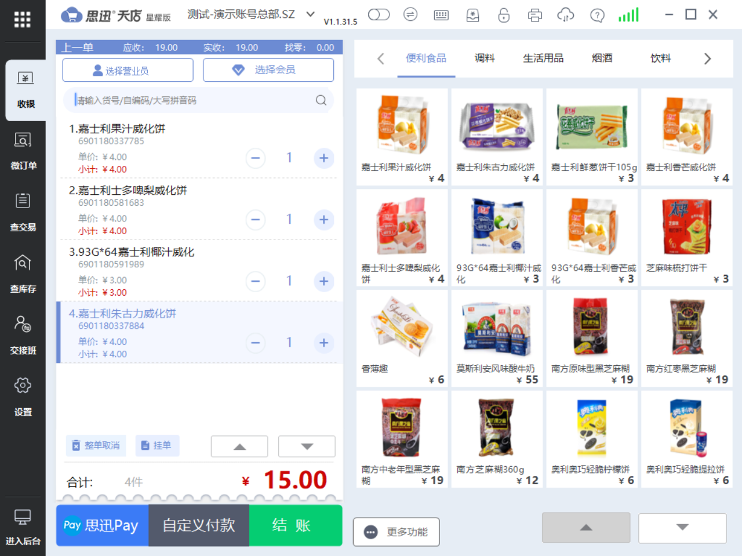Click 选择会员 select member button
742x556 pixels.
tap(268, 70)
